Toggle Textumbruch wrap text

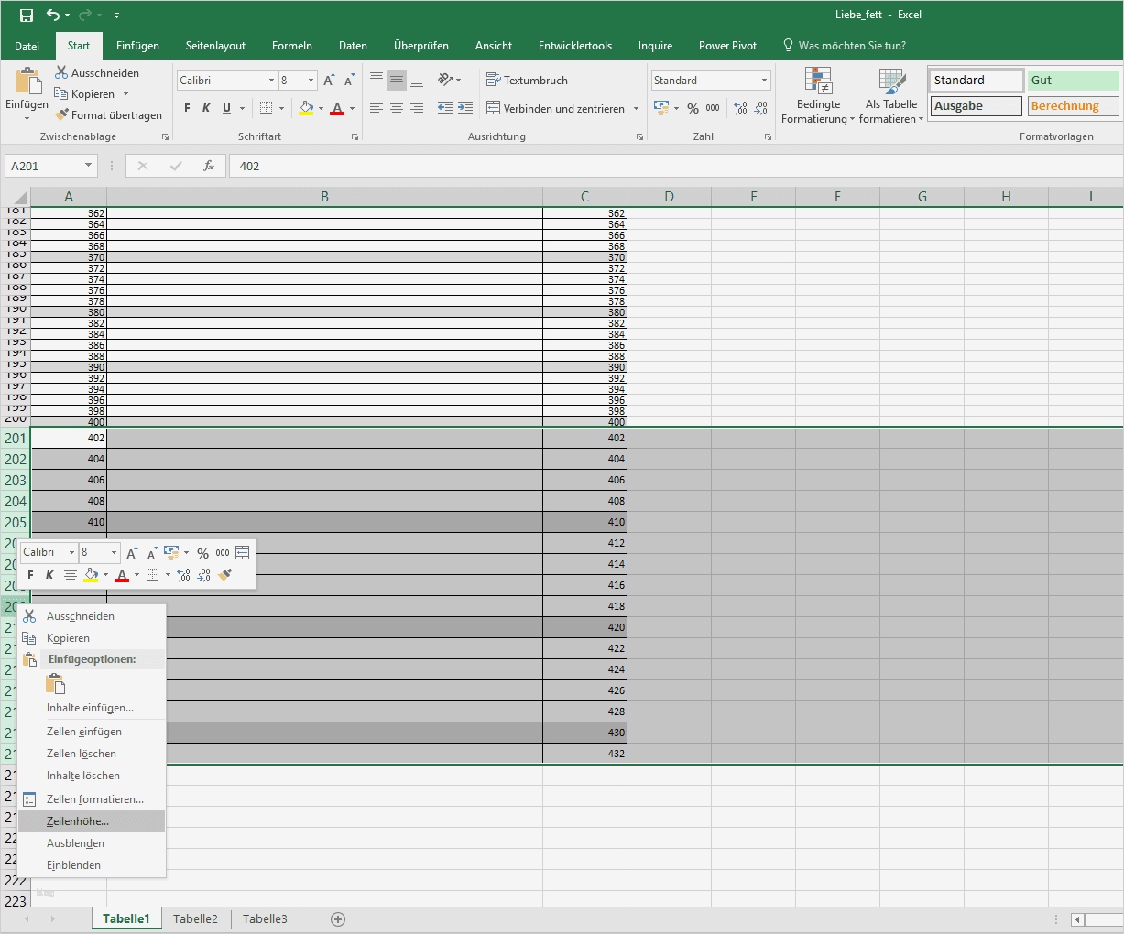pyautogui.click(x=527, y=81)
